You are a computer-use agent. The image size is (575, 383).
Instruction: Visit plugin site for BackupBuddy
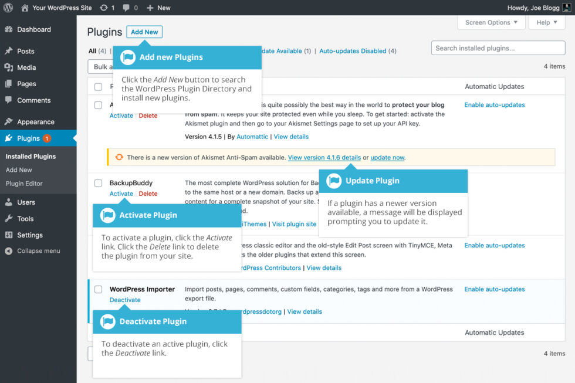pos(294,224)
